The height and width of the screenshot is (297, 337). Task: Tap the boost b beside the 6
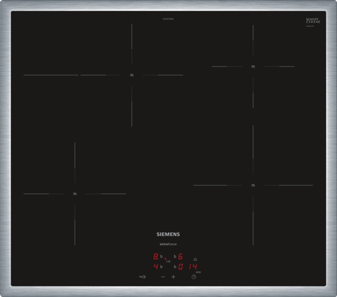pyautogui.click(x=175, y=256)
